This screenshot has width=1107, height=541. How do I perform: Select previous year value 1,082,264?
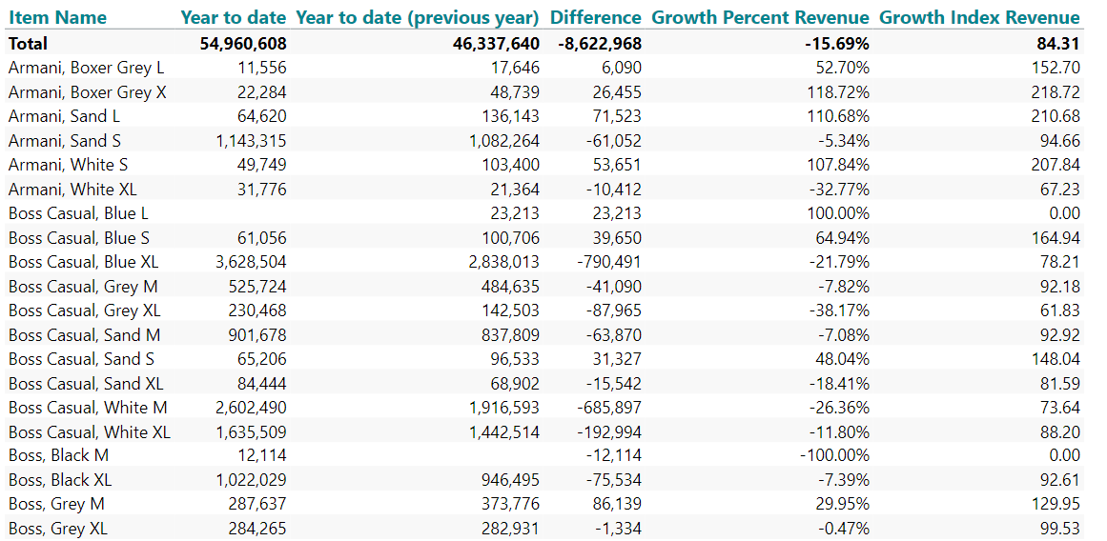(x=504, y=140)
